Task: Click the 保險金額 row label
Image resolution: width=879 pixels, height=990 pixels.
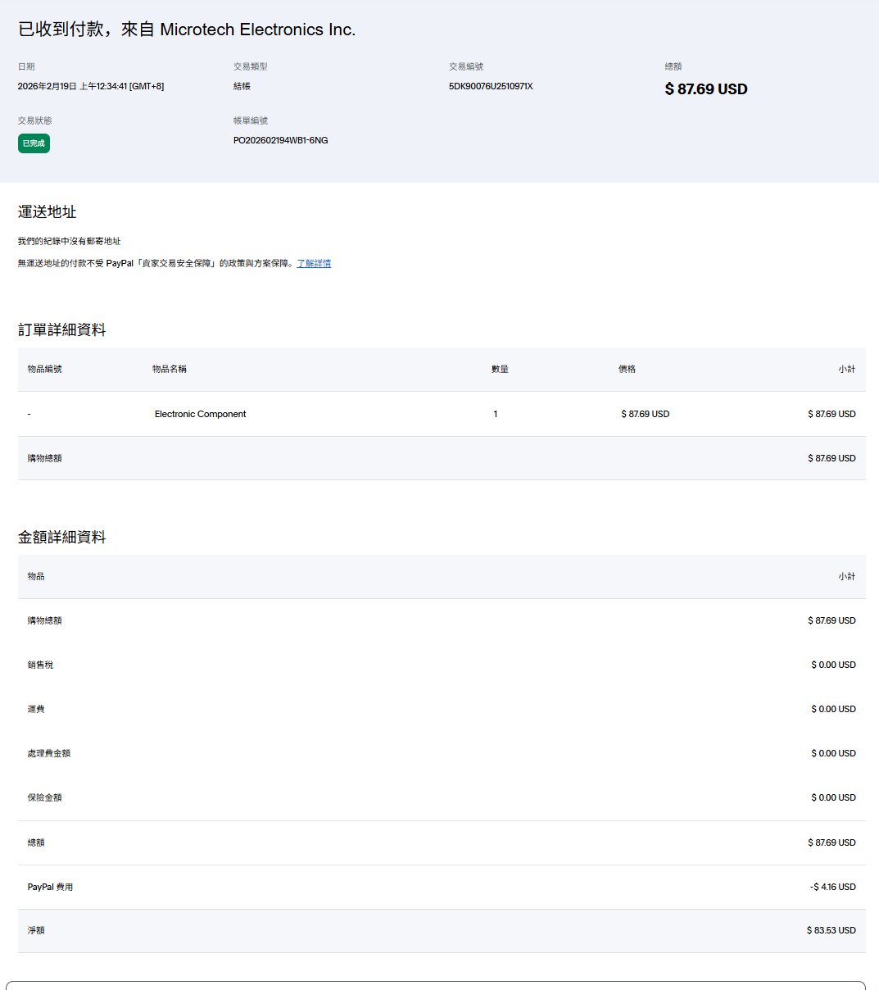Action: tap(44, 797)
